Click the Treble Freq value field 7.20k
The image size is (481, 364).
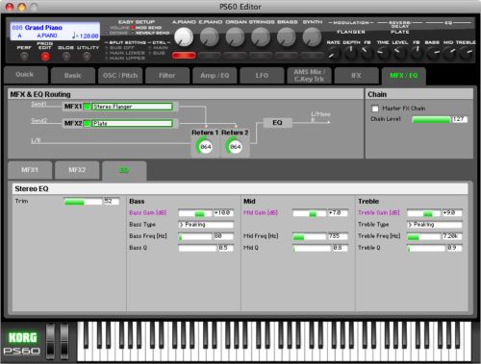coord(452,236)
